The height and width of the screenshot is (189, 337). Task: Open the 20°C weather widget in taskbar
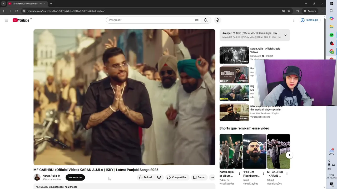click(x=331, y=152)
